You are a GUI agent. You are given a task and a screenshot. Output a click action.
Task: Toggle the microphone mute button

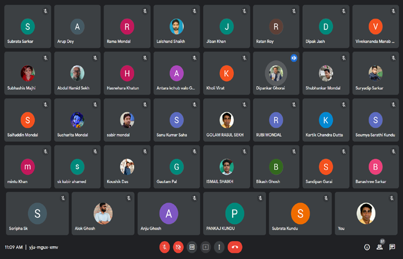(165, 247)
